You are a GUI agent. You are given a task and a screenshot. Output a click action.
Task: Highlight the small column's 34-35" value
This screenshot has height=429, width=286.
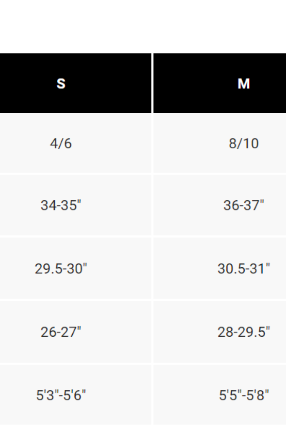pyautogui.click(x=61, y=205)
